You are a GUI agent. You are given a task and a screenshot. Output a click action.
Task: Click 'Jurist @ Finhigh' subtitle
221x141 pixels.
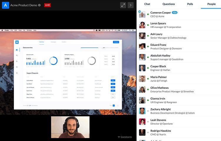159,80
